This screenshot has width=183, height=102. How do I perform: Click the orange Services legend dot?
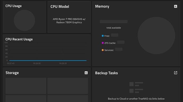pos(103,50)
